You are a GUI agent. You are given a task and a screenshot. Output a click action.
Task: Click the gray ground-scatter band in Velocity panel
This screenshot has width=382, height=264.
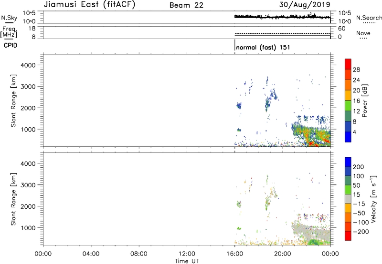[x=311, y=231]
